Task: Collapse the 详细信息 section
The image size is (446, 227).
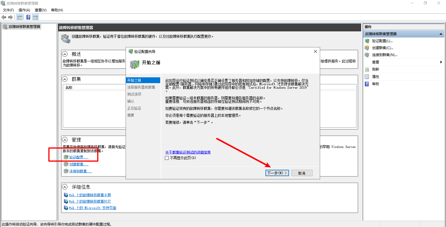Action: (65, 187)
